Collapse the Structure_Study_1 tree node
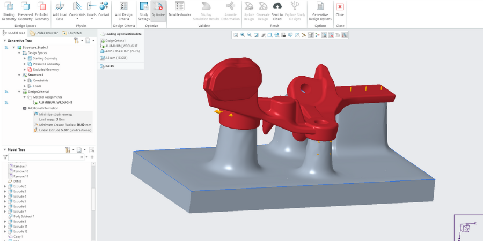The width and height of the screenshot is (483, 241). tap(13, 47)
